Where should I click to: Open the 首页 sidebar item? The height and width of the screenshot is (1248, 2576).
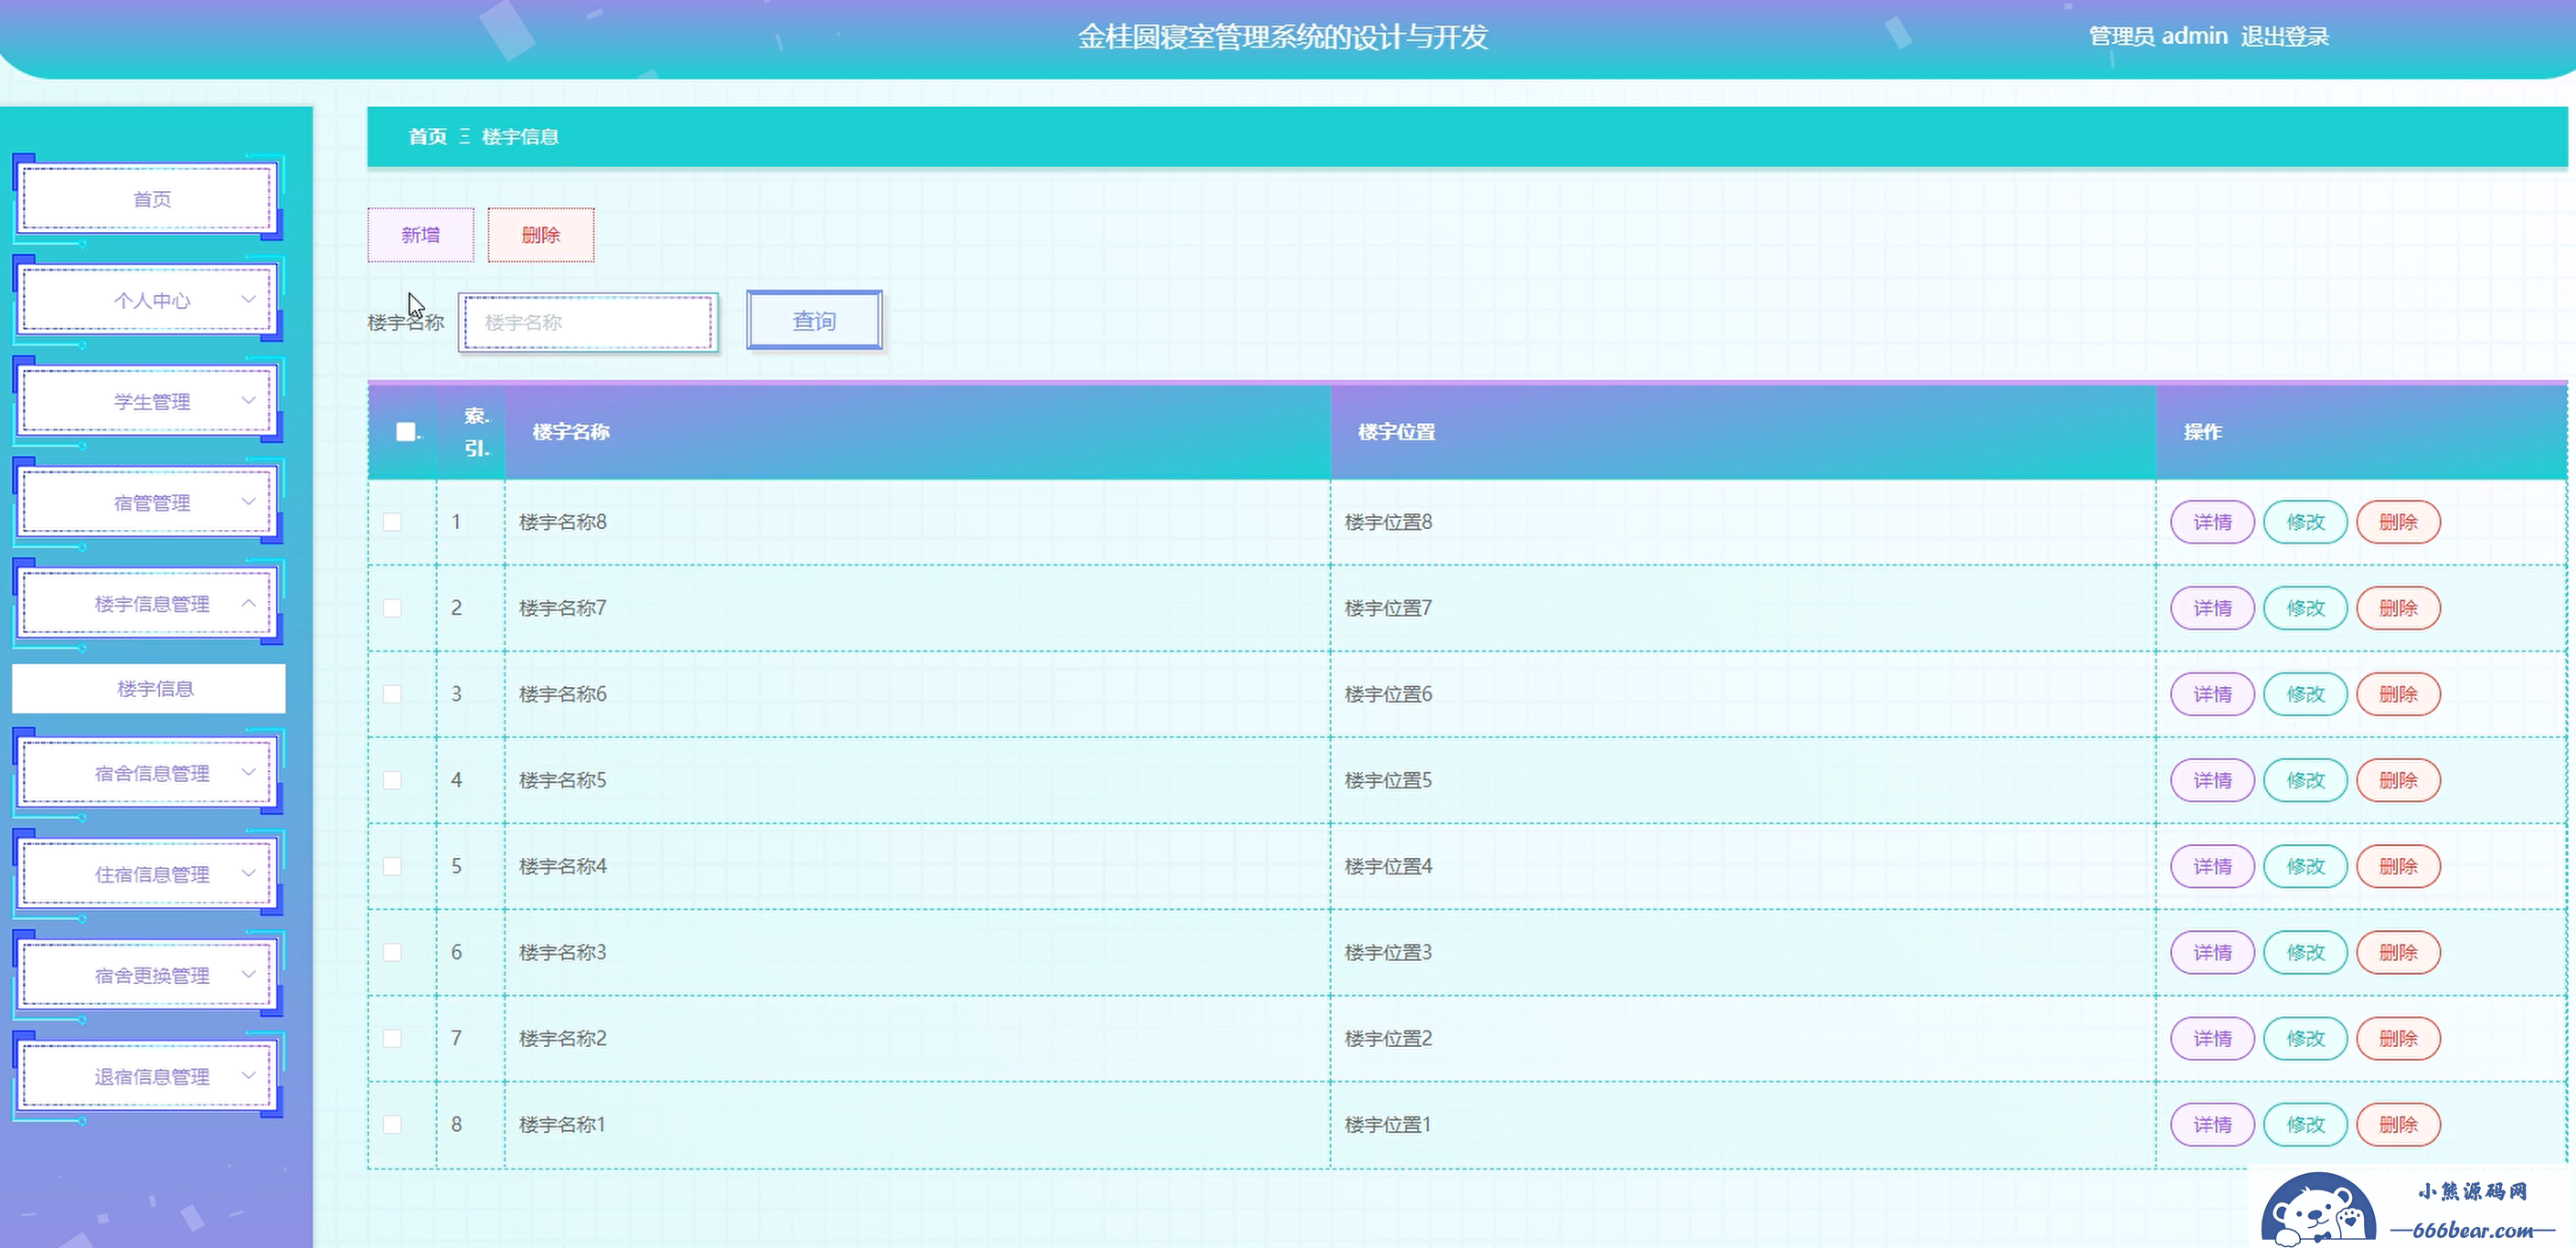tap(148, 199)
